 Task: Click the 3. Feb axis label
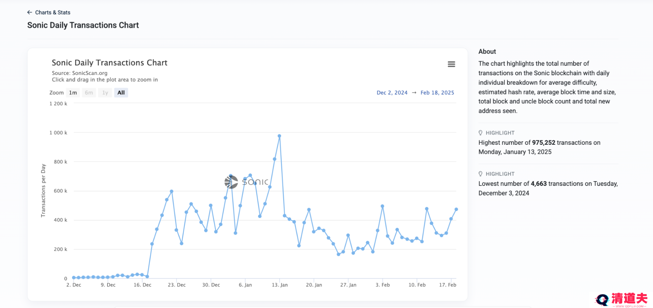point(383,285)
